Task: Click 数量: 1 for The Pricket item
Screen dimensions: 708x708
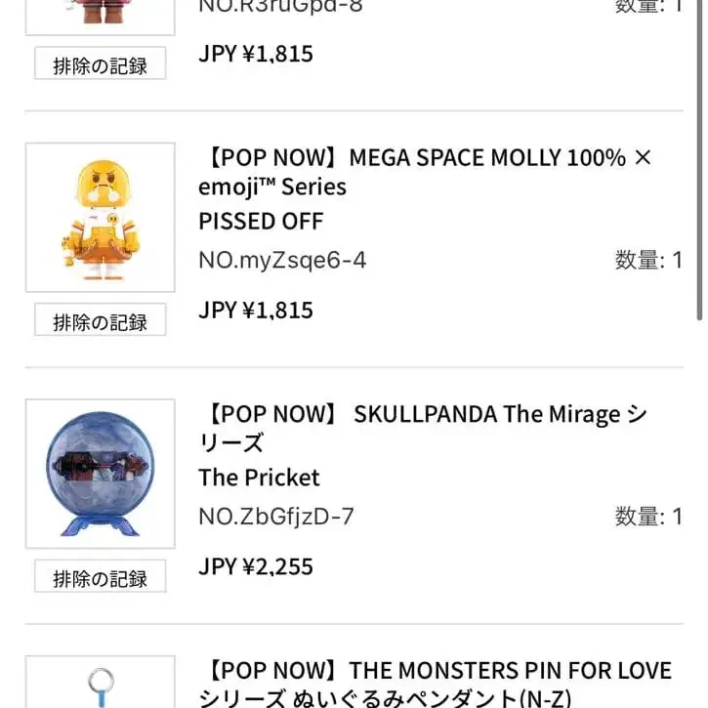Action: click(x=647, y=516)
